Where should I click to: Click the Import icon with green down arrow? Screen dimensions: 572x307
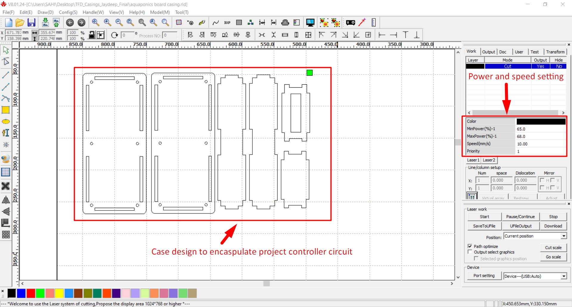coord(45,23)
